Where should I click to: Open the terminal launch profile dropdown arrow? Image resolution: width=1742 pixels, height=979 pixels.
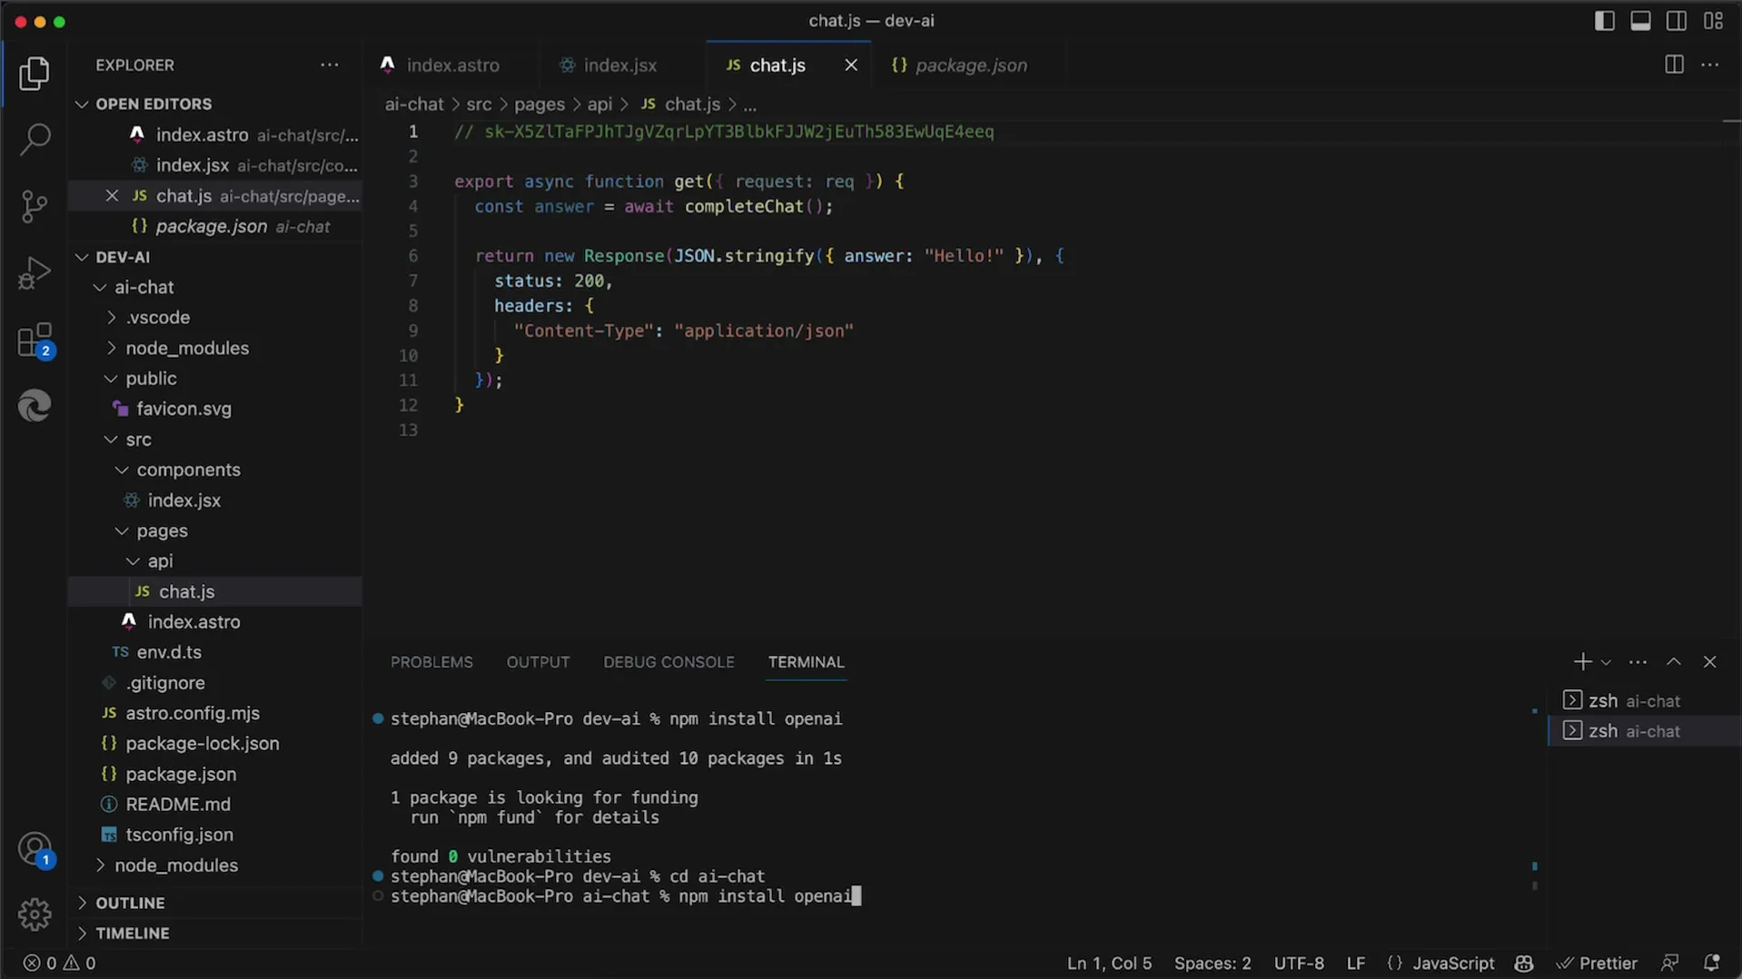point(1606,662)
